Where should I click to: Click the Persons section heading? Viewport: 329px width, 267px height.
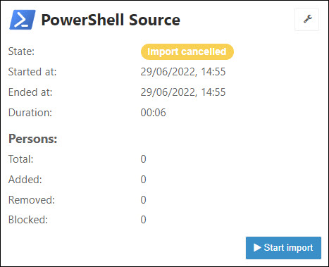33,139
